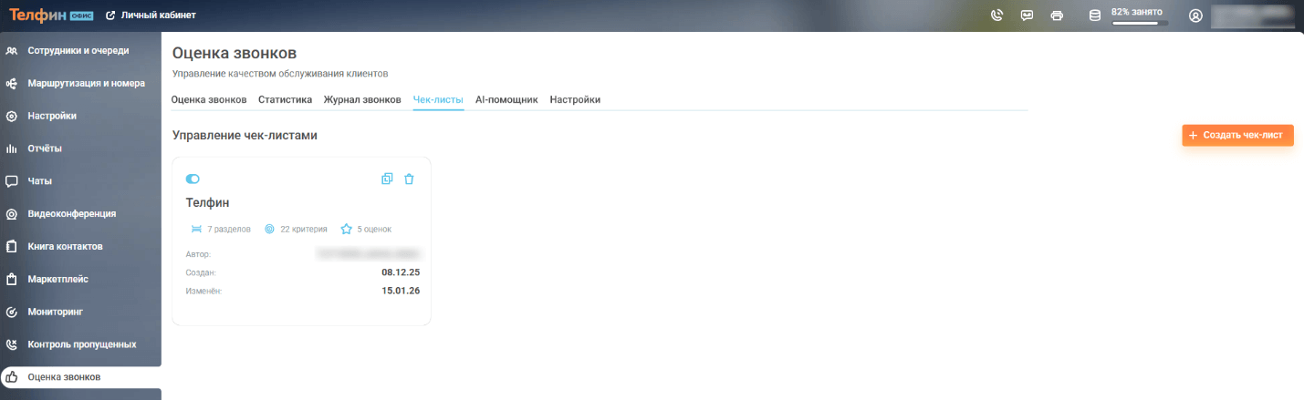Click the fax printer icon in header
The height and width of the screenshot is (400, 1304).
[x=1057, y=15]
